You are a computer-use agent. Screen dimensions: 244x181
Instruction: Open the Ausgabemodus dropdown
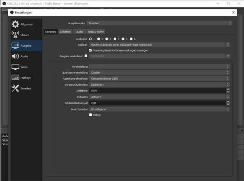(x=160, y=23)
